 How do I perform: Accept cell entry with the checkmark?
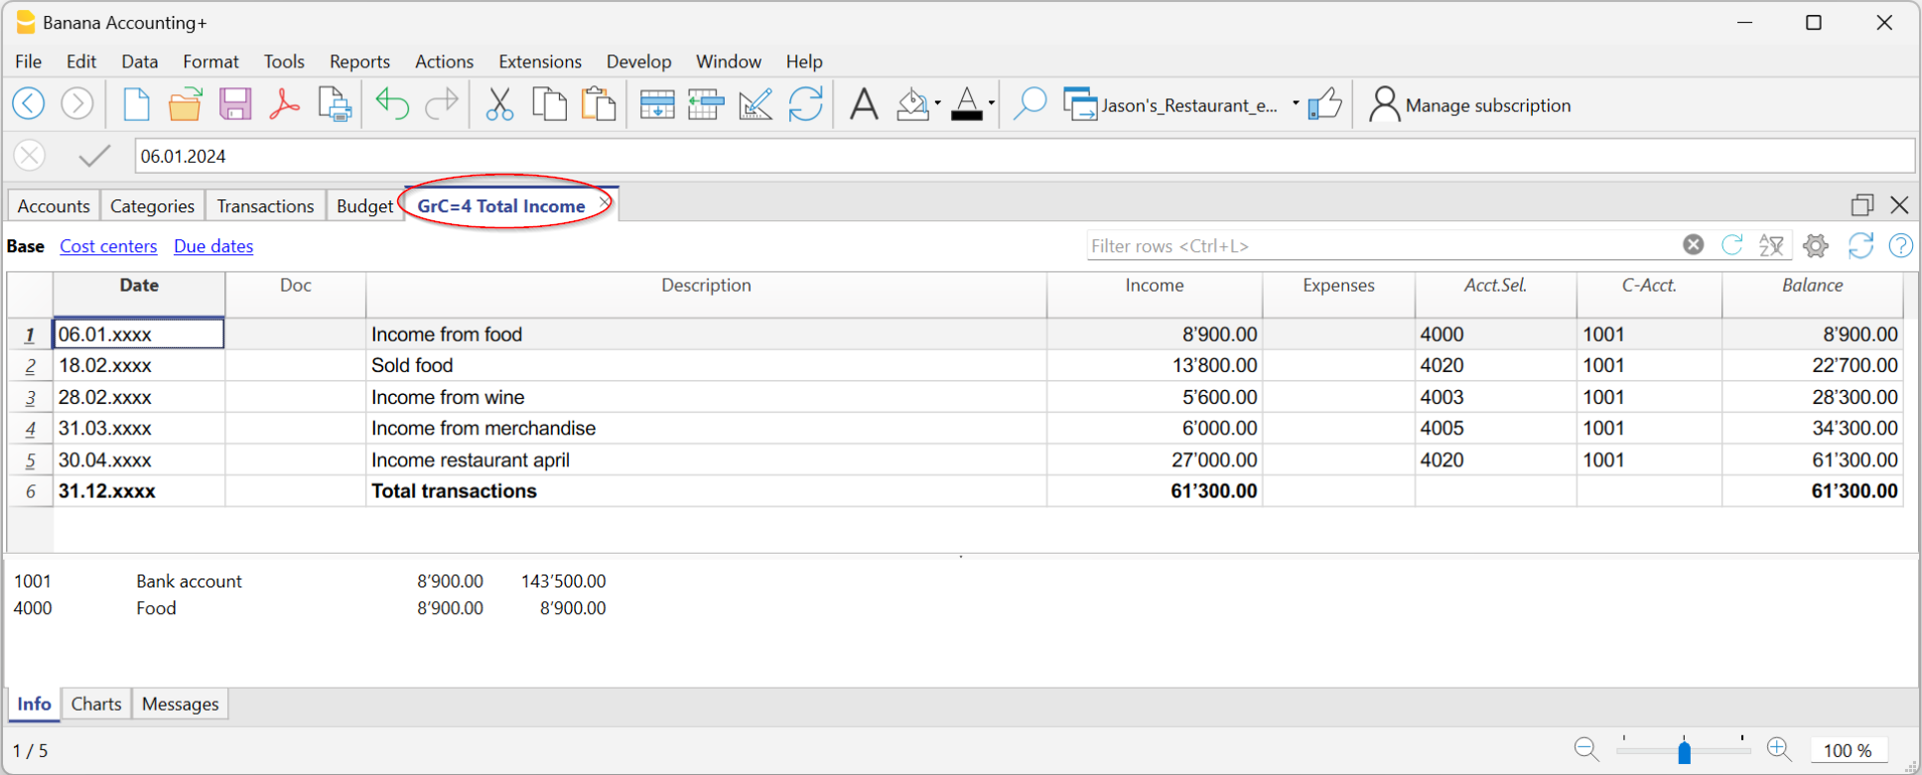coord(94,156)
